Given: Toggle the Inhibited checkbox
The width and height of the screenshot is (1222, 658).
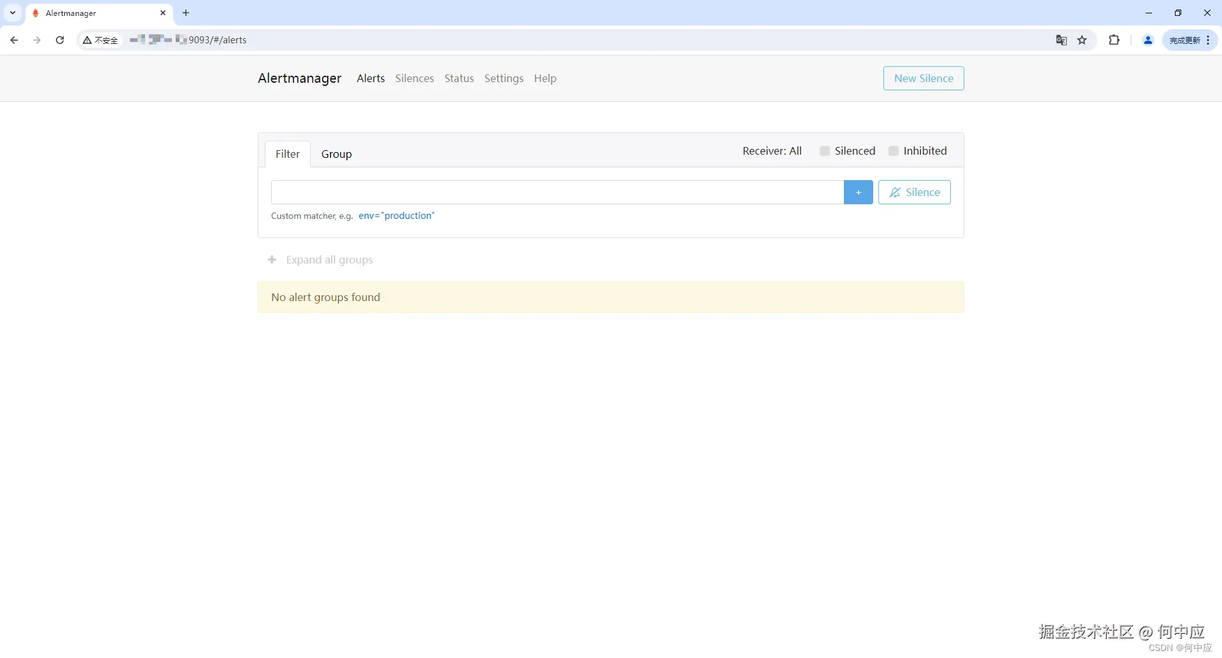Looking at the screenshot, I should 894,151.
